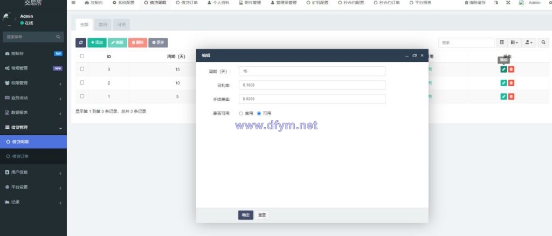Open the 平台报表 top tab

coord(420,3)
